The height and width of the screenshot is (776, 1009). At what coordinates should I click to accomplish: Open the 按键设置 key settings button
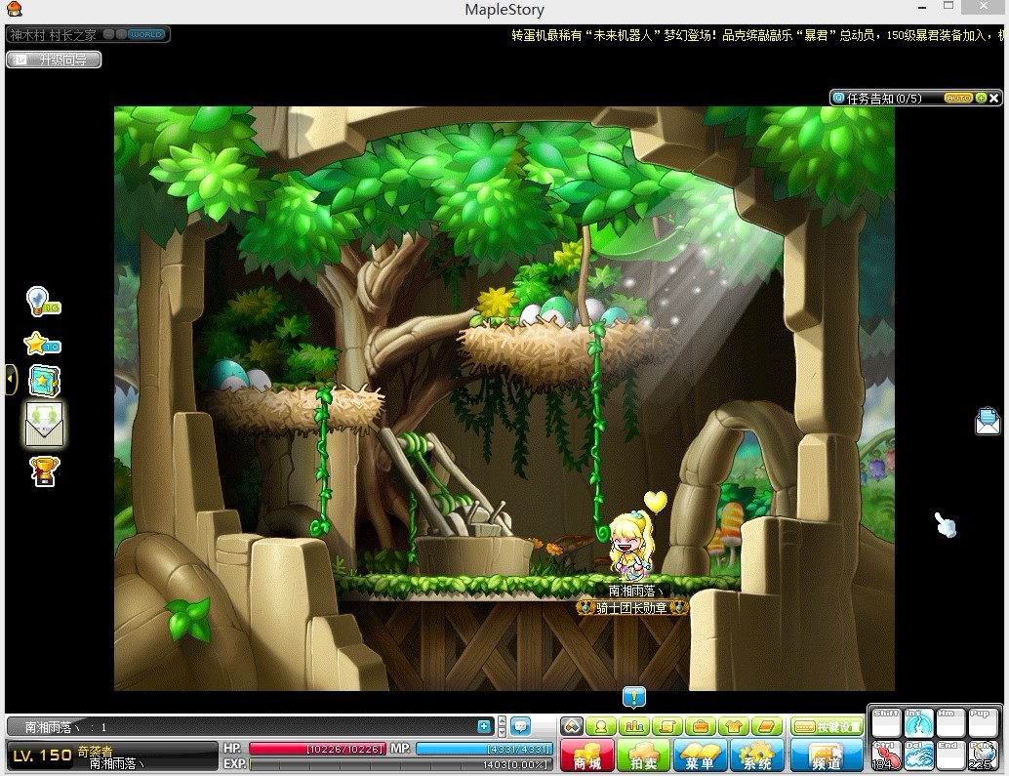tap(827, 727)
